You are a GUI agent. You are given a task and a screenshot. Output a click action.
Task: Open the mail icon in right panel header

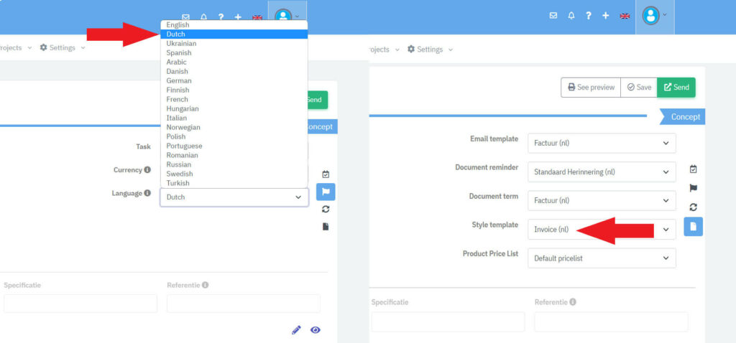553,16
